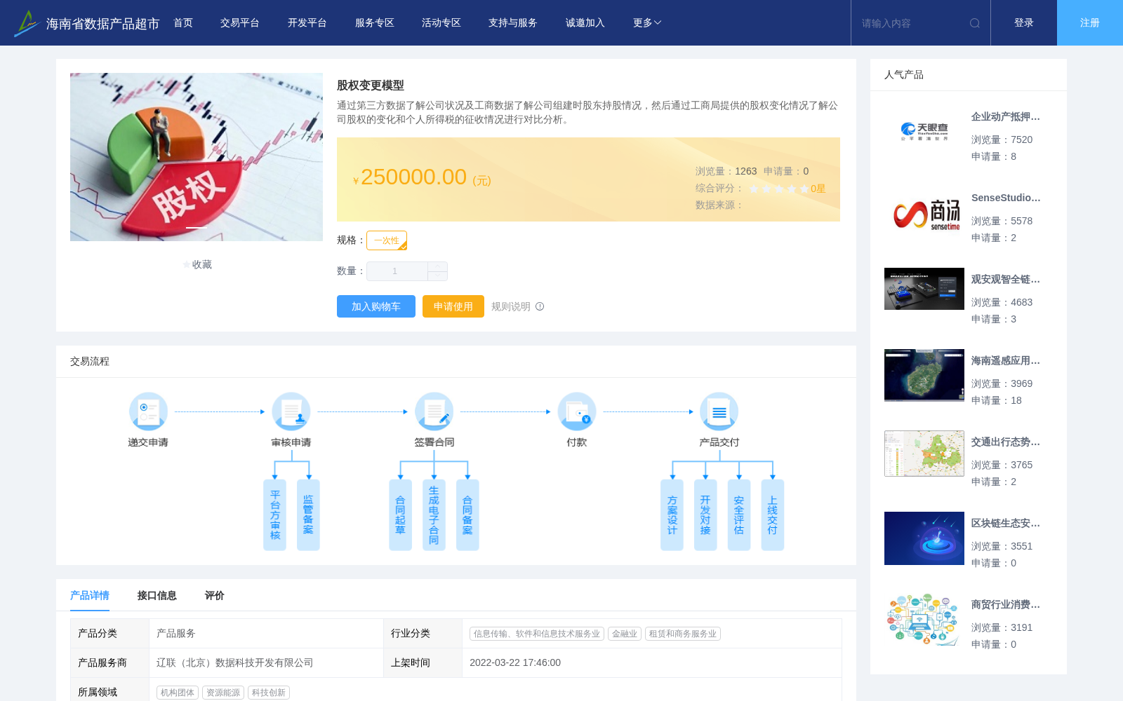1123x701 pixels.
Task: Click the 递交申请 flow step icon
Action: point(148,411)
